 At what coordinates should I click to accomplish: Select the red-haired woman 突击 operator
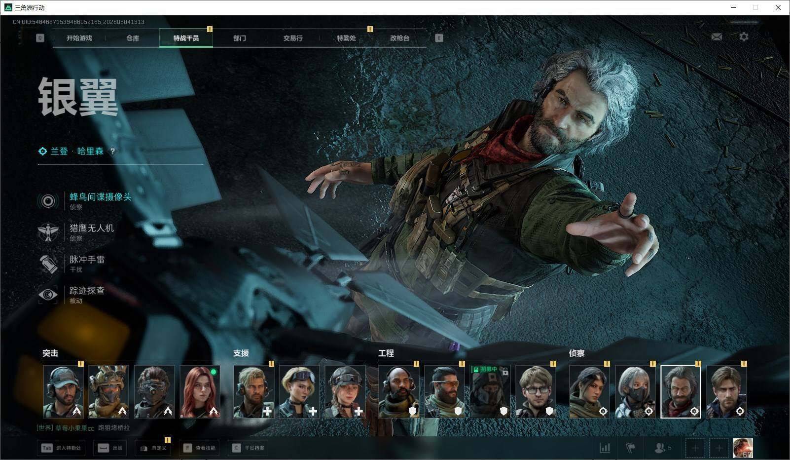click(x=200, y=391)
